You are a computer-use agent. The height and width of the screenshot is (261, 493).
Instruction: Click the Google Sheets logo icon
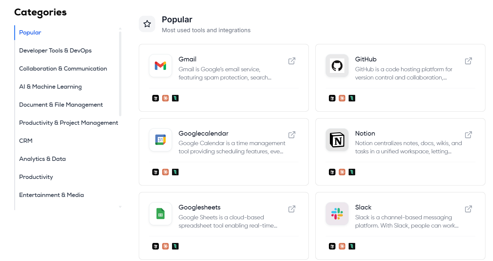160,214
